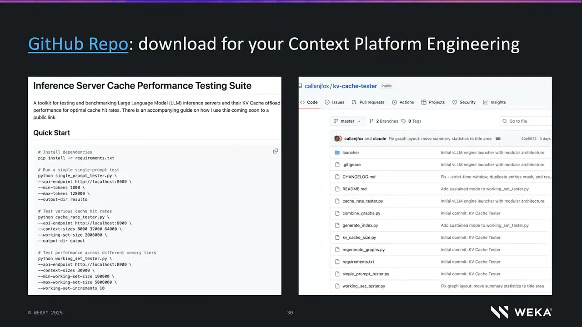
Task: Click the file icon beside working_set_tester.py
Action: [337, 286]
